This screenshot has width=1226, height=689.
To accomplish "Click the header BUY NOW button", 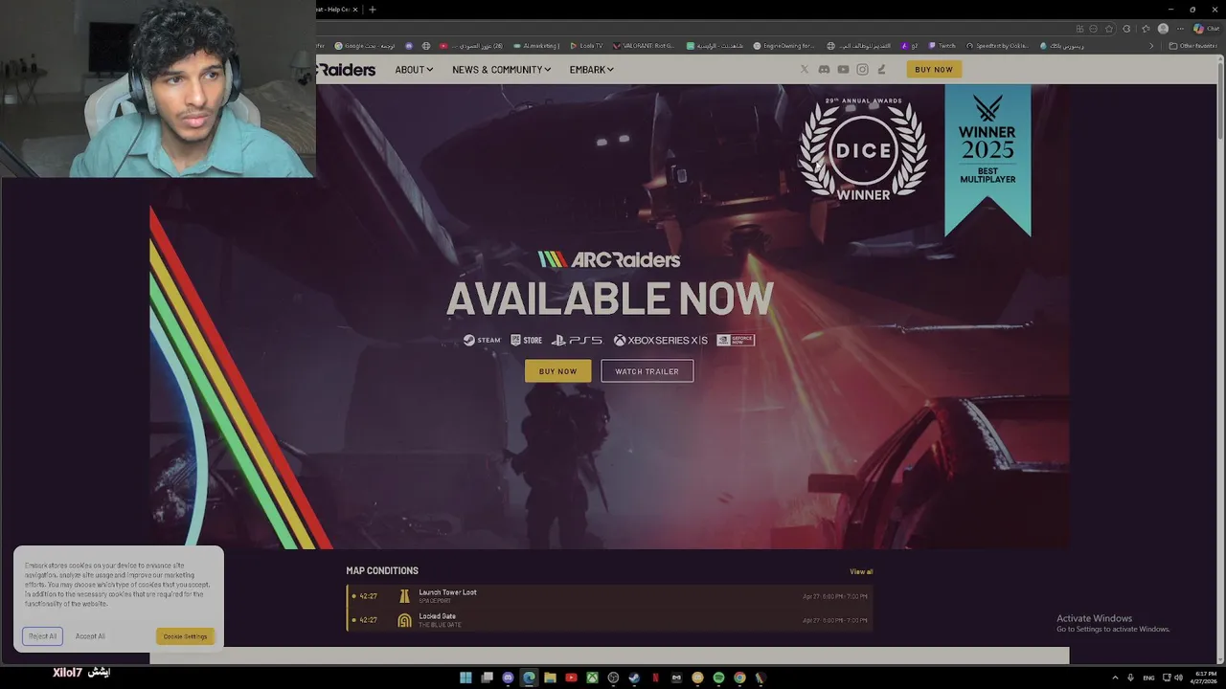I will (x=934, y=69).
